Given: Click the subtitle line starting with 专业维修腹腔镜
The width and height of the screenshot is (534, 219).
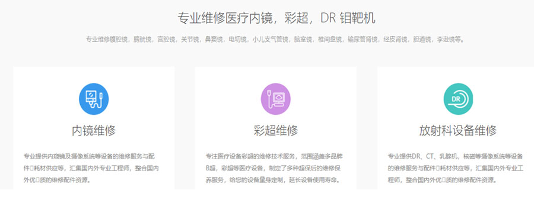Looking at the screenshot, I should tap(275, 40).
